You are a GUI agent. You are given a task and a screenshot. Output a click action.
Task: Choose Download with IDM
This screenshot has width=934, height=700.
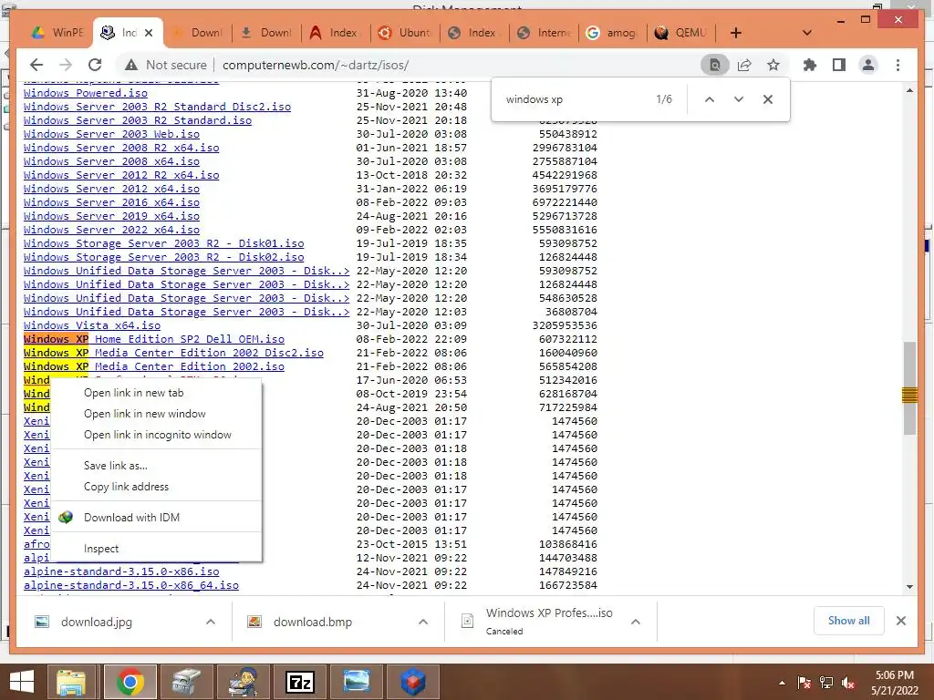[156, 518]
